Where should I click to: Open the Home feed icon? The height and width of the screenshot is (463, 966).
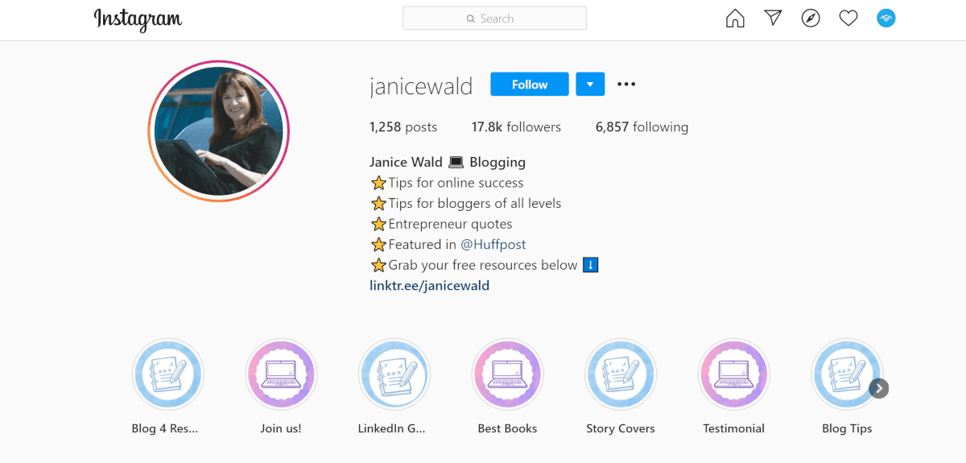tap(735, 19)
